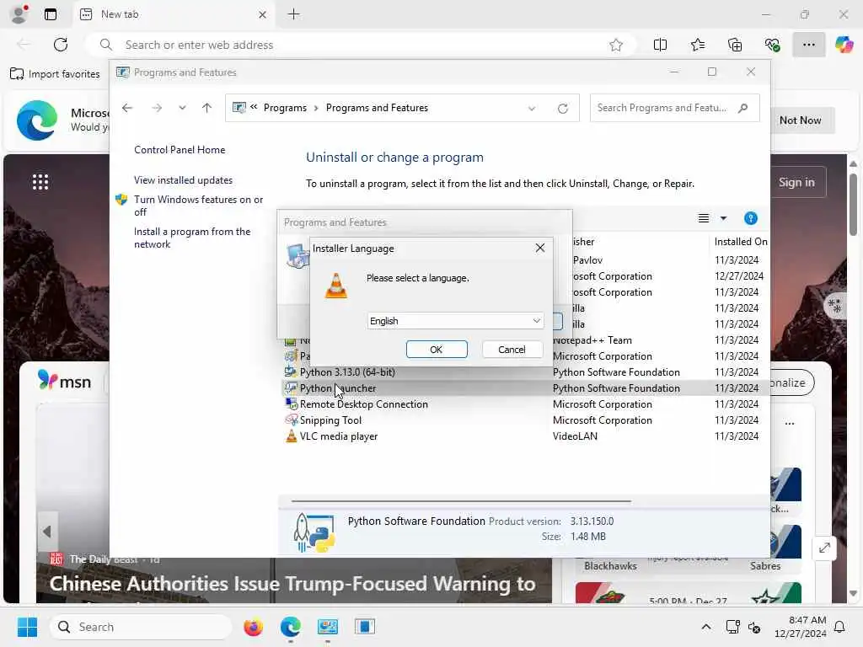
Task: Open Install a program from the network
Action: point(192,238)
